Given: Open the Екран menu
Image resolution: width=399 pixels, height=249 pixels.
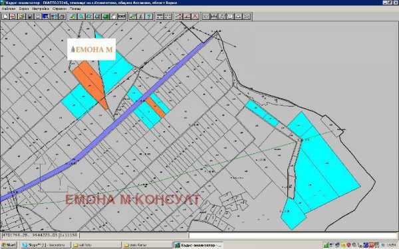Looking at the screenshot, I should [x=24, y=9].
